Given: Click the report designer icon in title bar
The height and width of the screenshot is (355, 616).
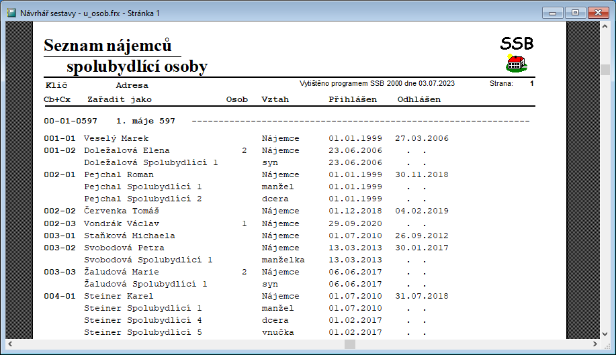Looking at the screenshot, I should point(11,12).
